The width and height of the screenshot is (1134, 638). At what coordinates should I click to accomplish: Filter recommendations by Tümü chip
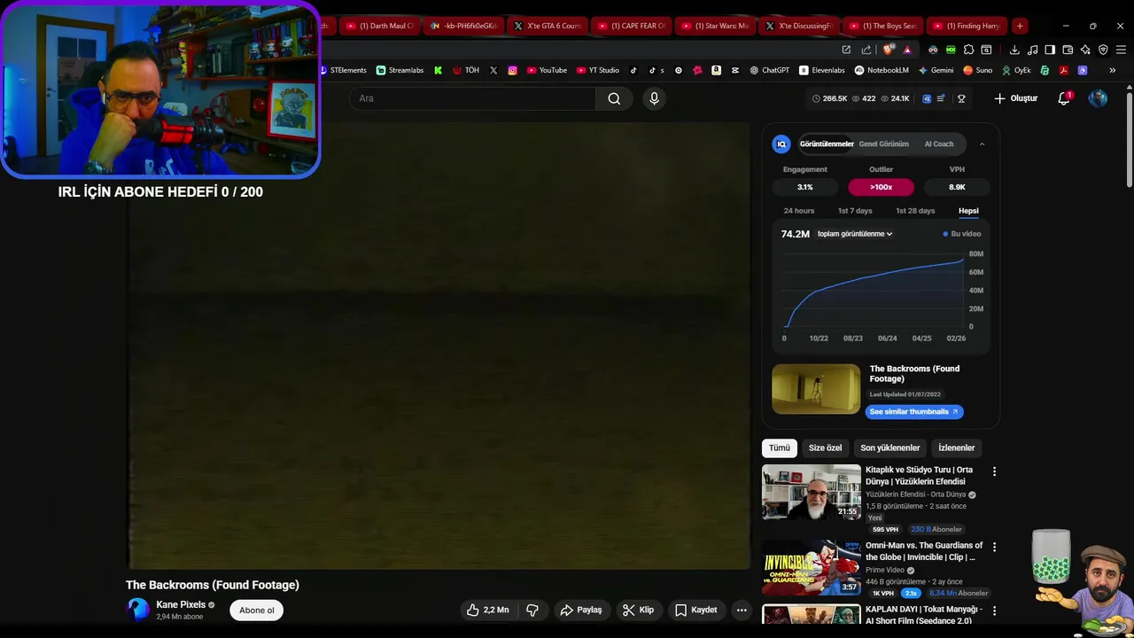[x=780, y=447]
